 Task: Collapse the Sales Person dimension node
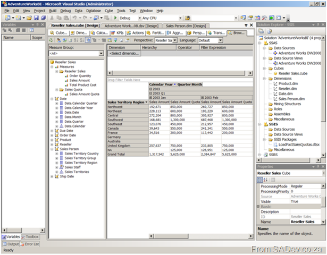pyautogui.click(x=52, y=149)
